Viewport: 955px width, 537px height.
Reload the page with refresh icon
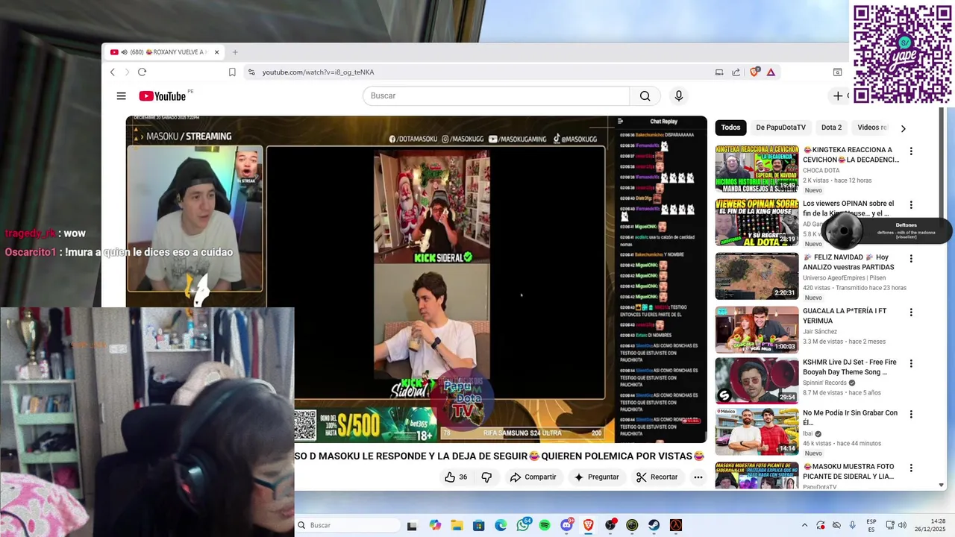click(142, 72)
